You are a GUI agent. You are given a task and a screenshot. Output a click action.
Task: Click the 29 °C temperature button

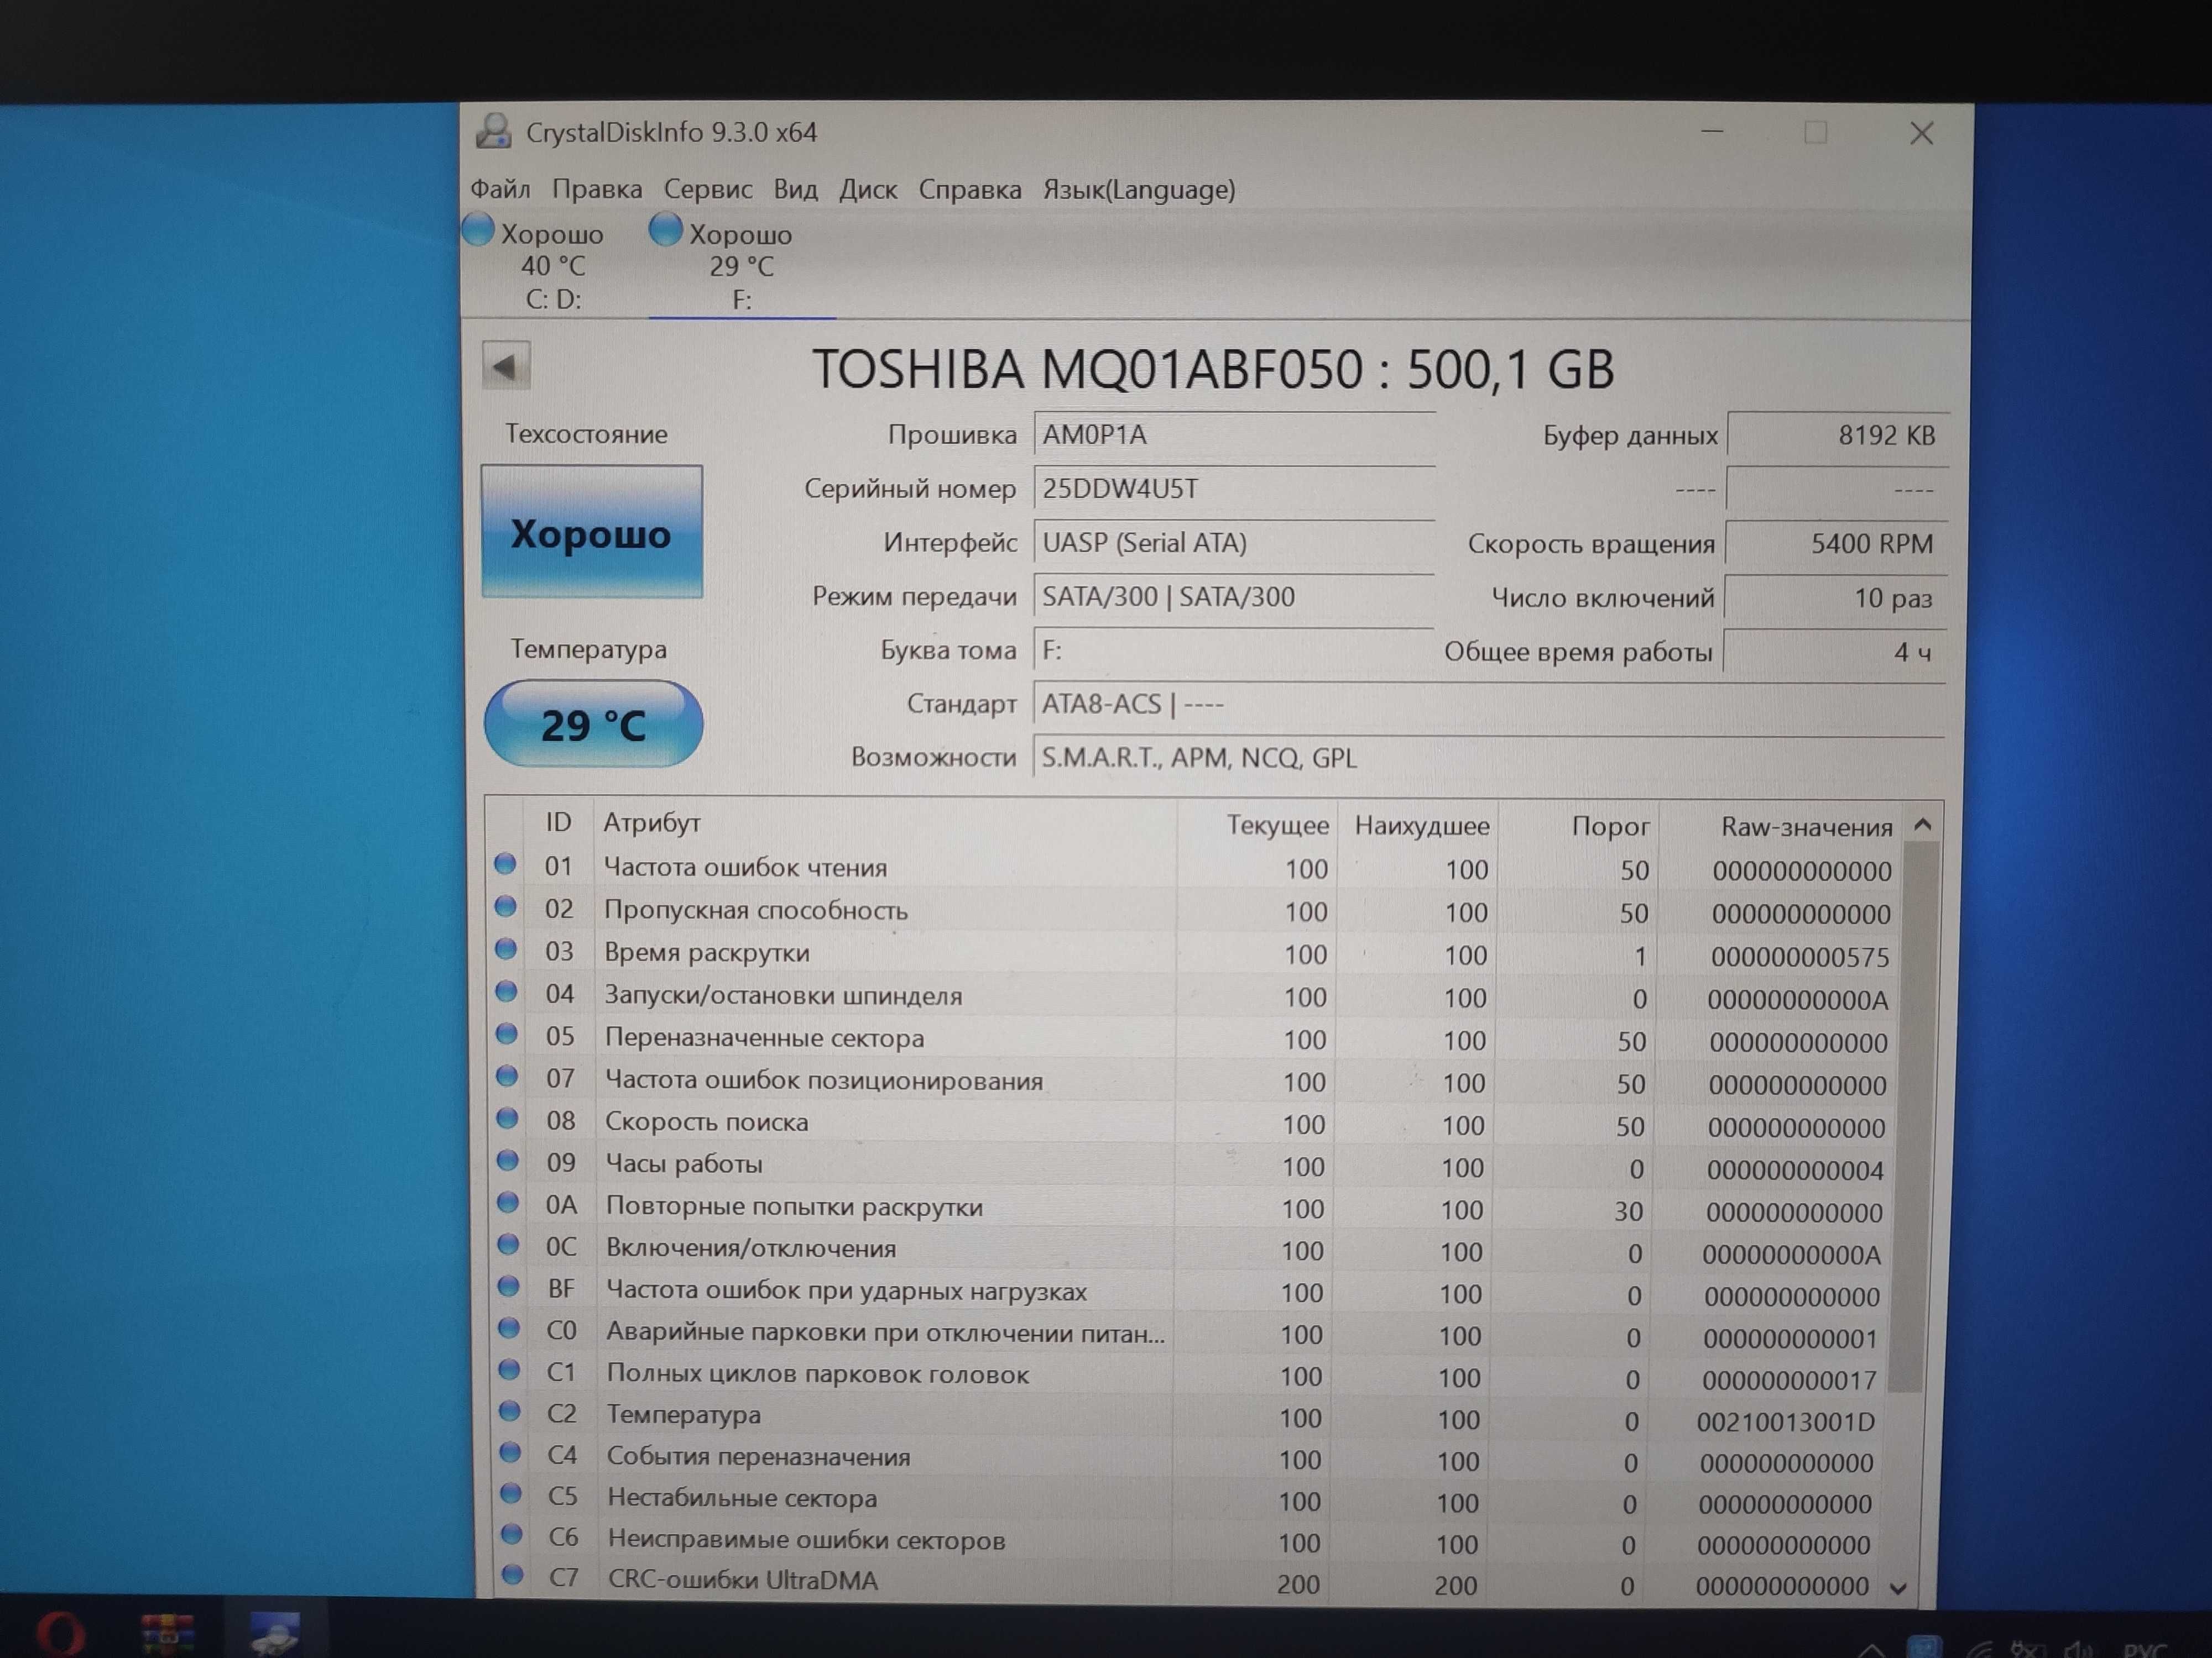[593, 723]
